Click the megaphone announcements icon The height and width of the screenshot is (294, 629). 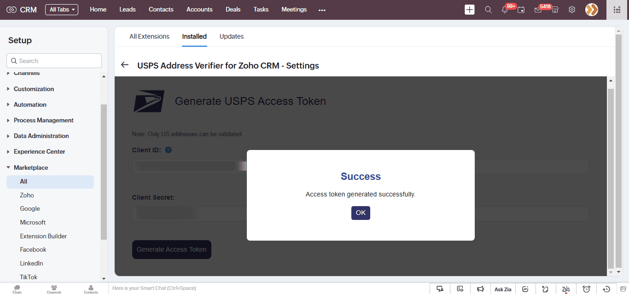tap(480, 289)
